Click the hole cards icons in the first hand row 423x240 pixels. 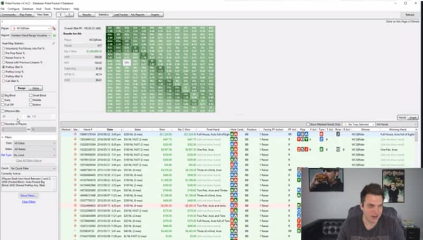coord(234,135)
